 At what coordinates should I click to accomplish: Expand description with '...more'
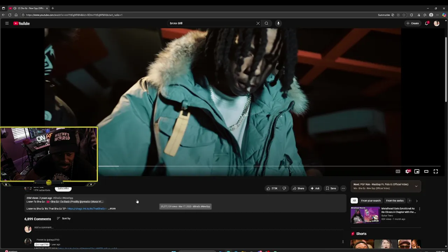click(x=112, y=209)
